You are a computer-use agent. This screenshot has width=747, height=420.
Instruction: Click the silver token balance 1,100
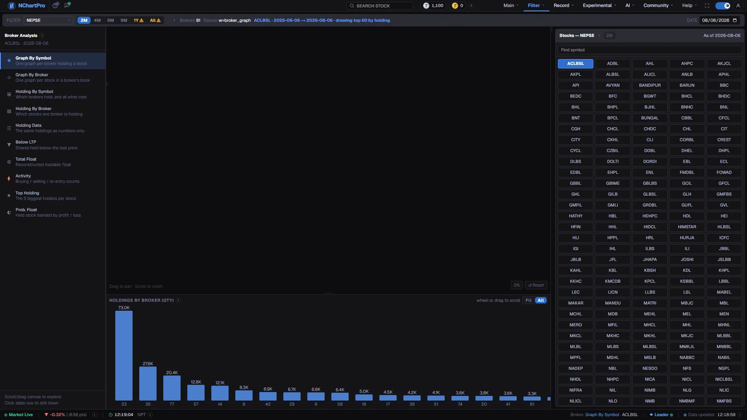pyautogui.click(x=433, y=5)
